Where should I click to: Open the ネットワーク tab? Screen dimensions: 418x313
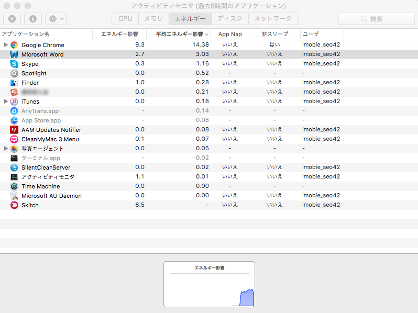[273, 19]
